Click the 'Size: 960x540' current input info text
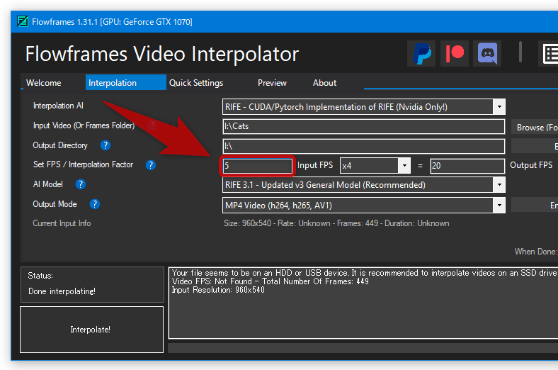The image size is (558, 370). click(336, 223)
